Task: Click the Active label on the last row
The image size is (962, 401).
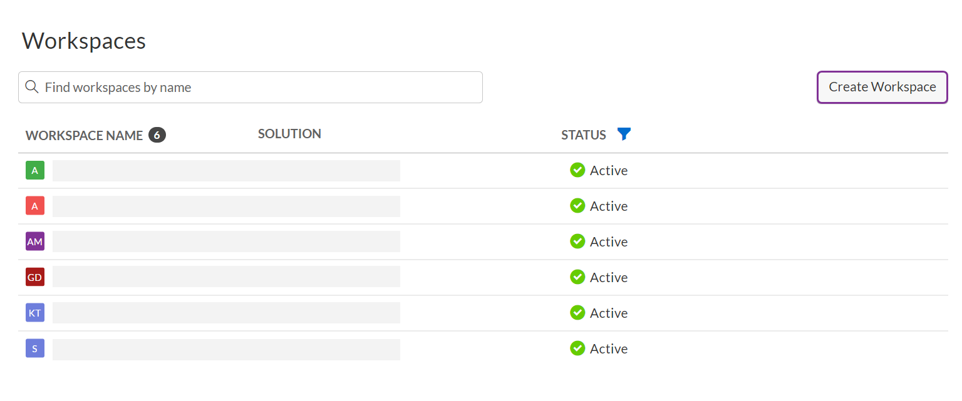Action: (609, 348)
